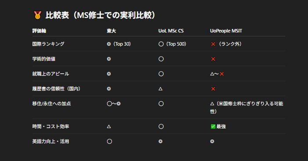308x161 pixels.
Task: Click the red X in 学術的価値 row
Action: (x=213, y=59)
